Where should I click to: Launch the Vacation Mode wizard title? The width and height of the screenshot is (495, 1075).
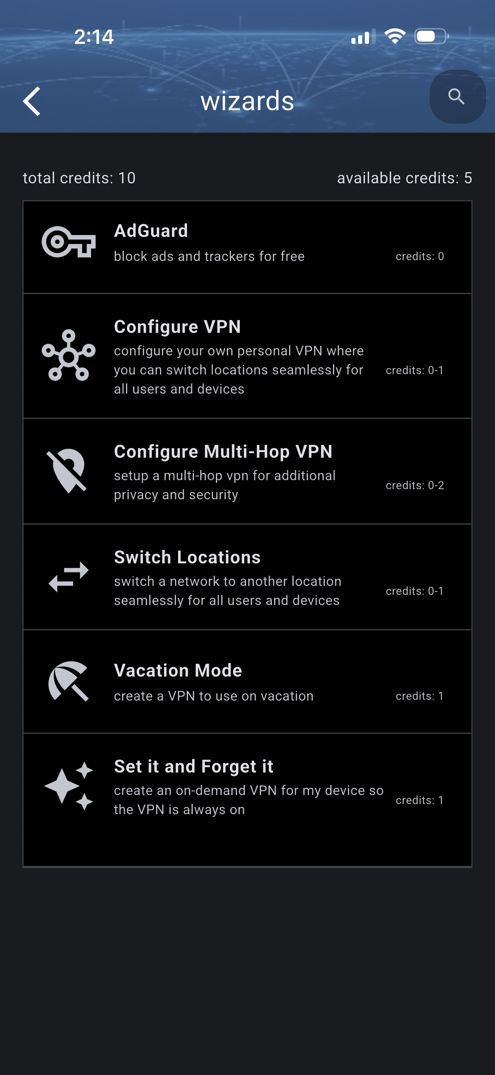[178, 670]
